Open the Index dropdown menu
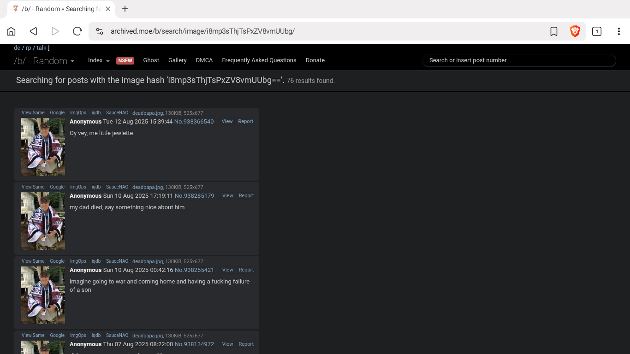Viewport: 630px width, 354px height. pyautogui.click(x=99, y=60)
